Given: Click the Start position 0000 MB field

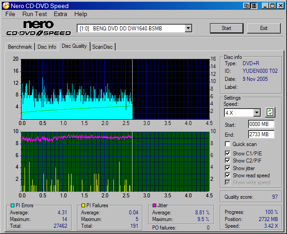Looking at the screenshot, I should click(261, 124).
